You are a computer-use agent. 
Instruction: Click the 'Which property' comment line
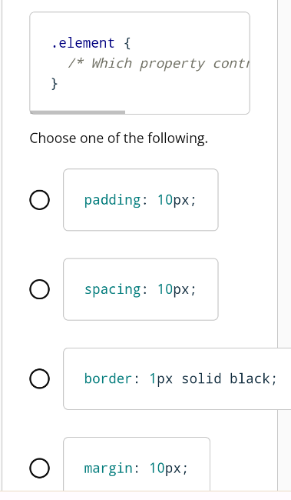coord(159,63)
